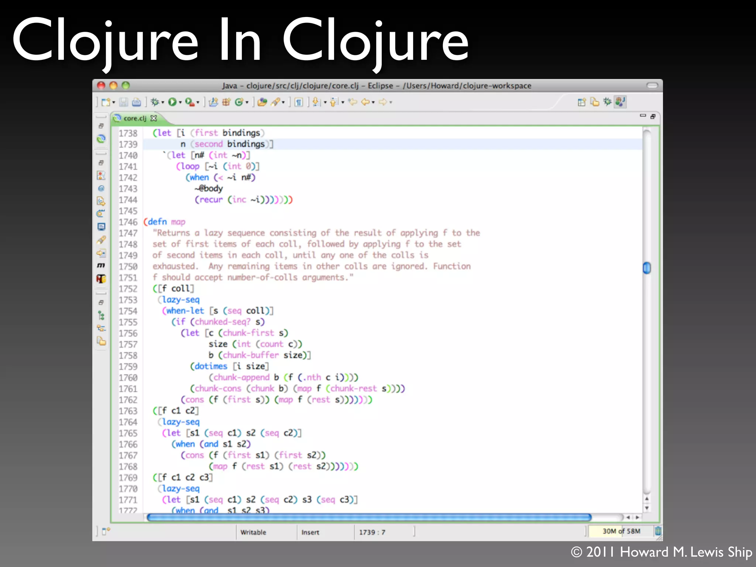This screenshot has height=567, width=756.
Task: Select the active Java perspective icon
Action: pos(620,102)
